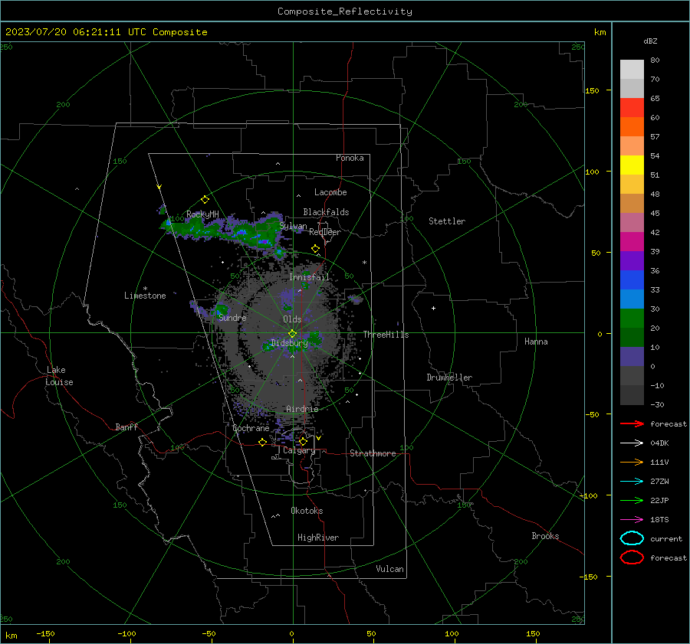The width and height of the screenshot is (690, 644).
Task: Select the Sylvan label
Action: click(x=293, y=227)
